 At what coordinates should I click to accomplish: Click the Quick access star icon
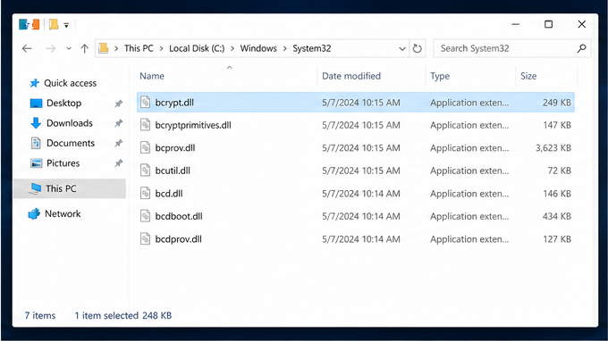coord(35,83)
